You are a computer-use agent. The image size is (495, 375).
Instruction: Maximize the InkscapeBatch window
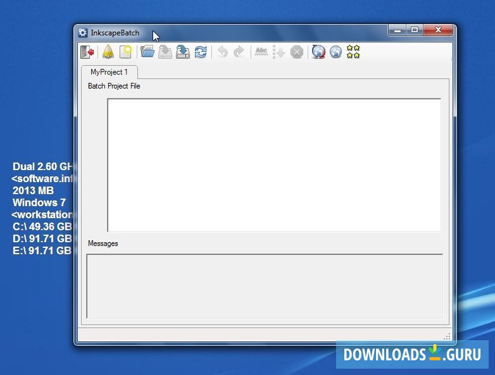(x=415, y=30)
